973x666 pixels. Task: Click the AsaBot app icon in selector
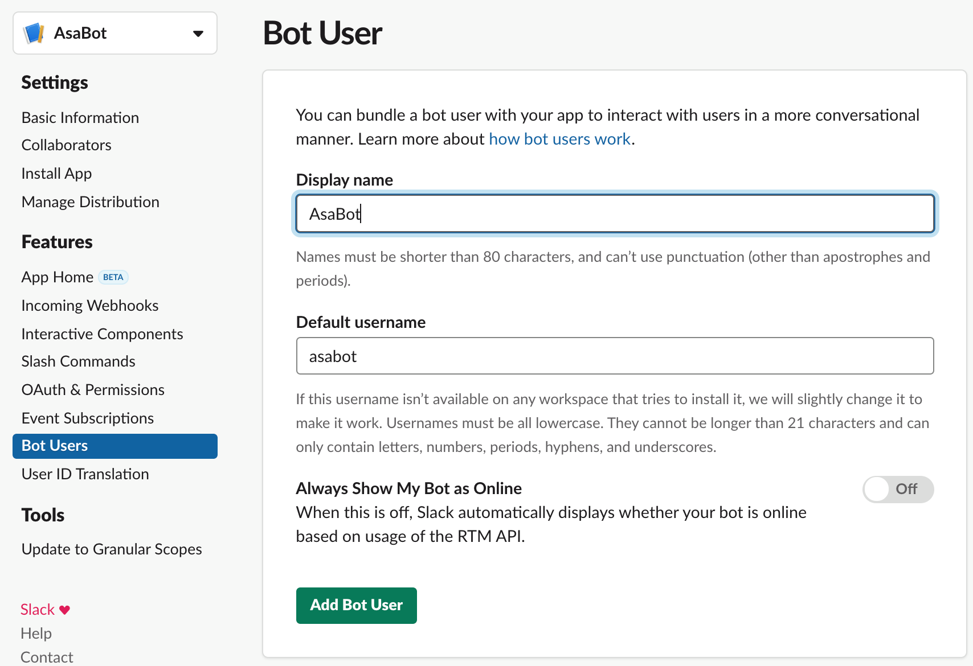tap(34, 33)
